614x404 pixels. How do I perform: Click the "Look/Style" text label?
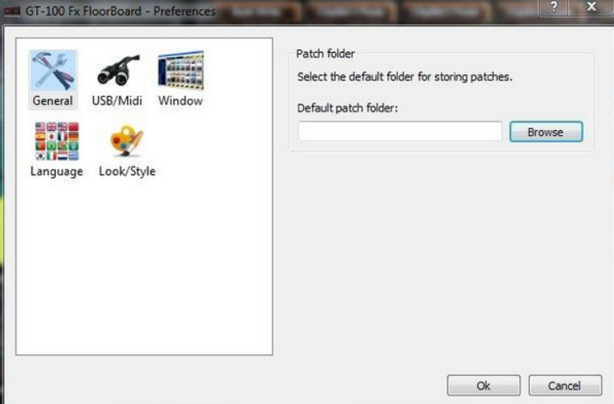127,171
